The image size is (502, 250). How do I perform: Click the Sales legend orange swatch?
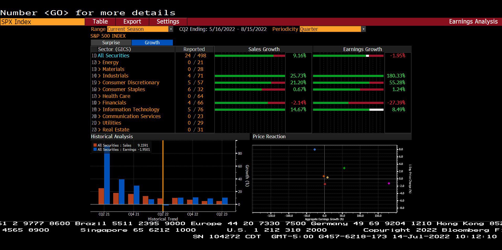coord(95,145)
